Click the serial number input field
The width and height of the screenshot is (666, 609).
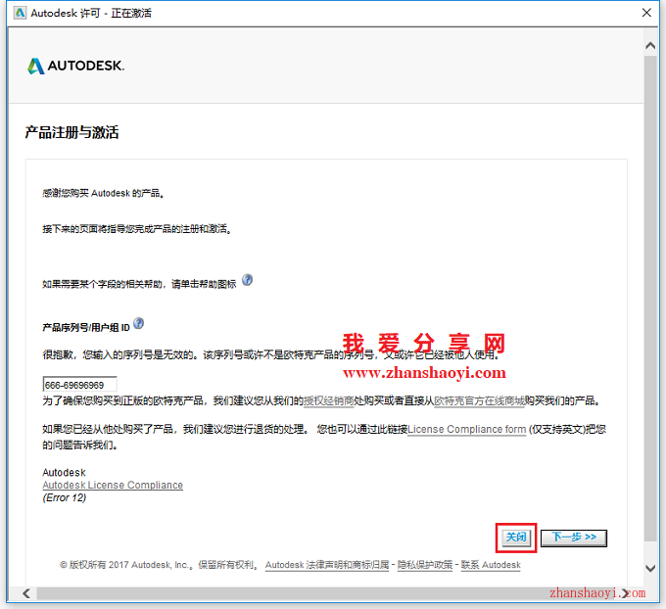click(x=80, y=385)
